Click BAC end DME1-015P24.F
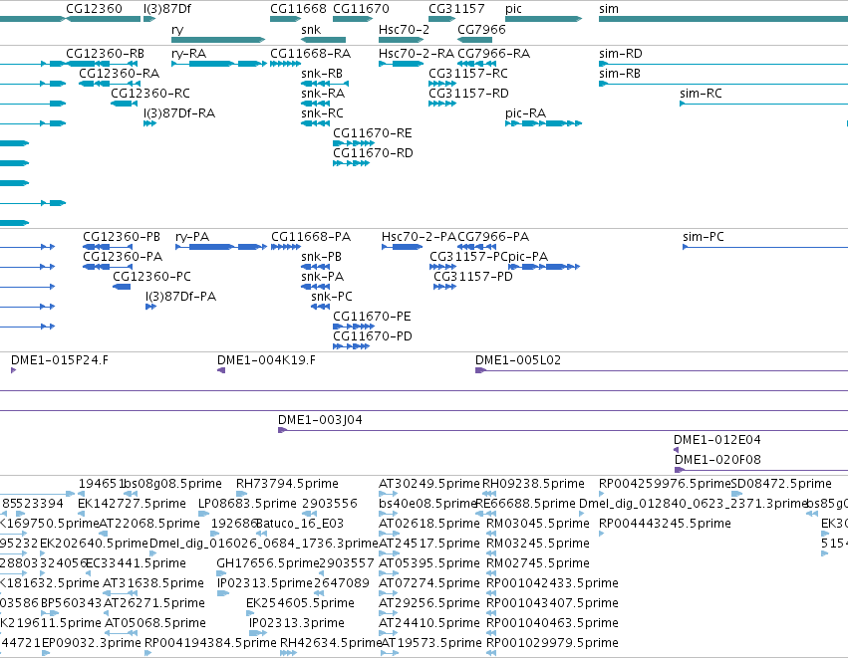This screenshot has width=848, height=658. pyautogui.click(x=14, y=370)
